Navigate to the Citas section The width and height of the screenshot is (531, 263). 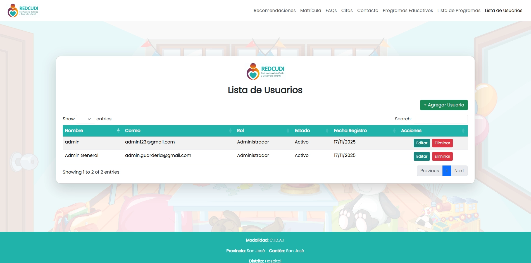click(347, 10)
